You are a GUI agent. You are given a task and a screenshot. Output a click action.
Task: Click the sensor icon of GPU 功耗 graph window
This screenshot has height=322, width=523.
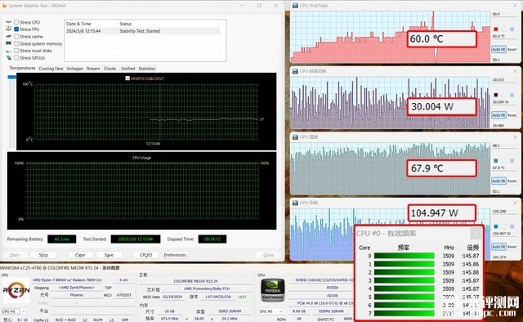tap(295, 203)
